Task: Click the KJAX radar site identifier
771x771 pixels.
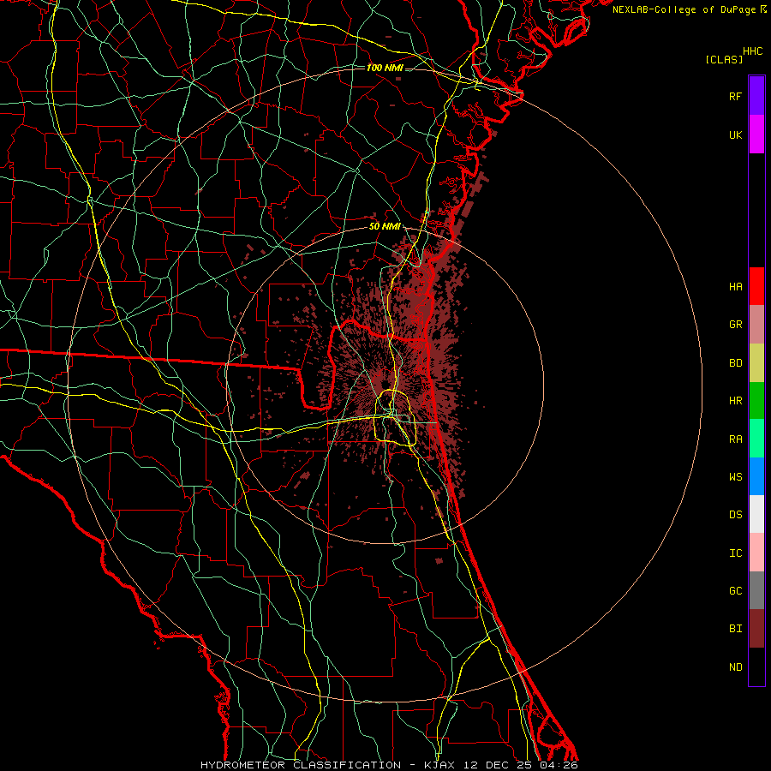Action: pos(439,765)
